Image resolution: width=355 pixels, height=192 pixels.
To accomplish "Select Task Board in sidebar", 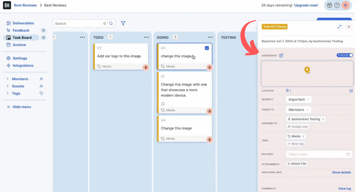I will 21,37.
